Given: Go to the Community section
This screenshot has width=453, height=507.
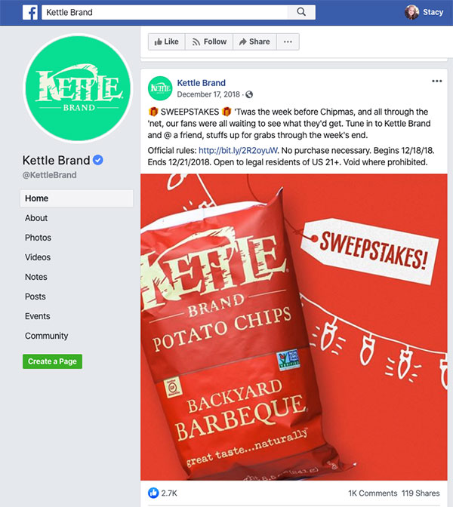Looking at the screenshot, I should coord(47,336).
